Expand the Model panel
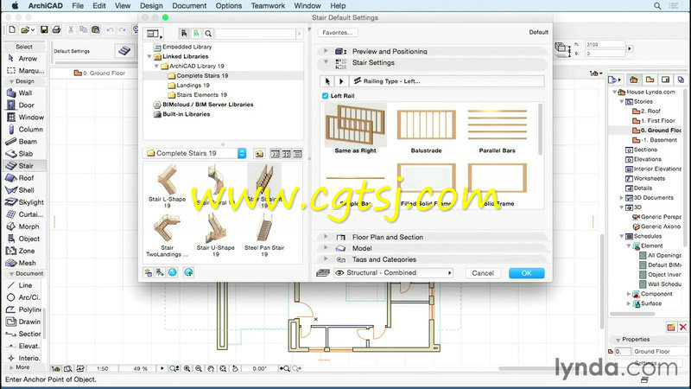Screen dimensions: 691x389 point(326,248)
